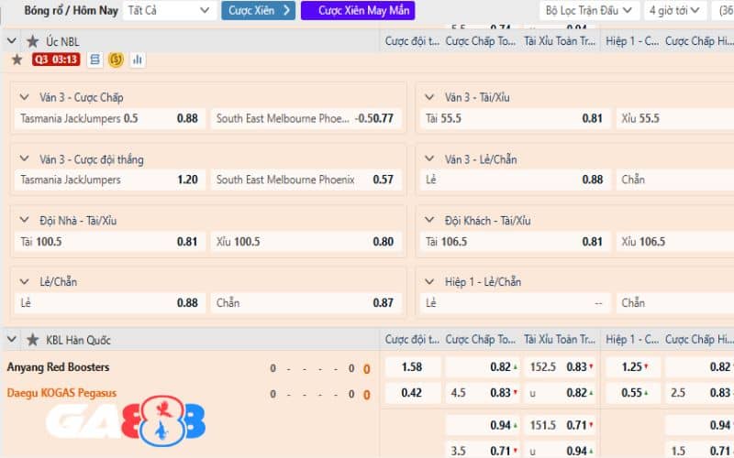The width and height of the screenshot is (734, 458).
Task: Open the 4 giờ tới time dropdown
Action: pos(674,10)
